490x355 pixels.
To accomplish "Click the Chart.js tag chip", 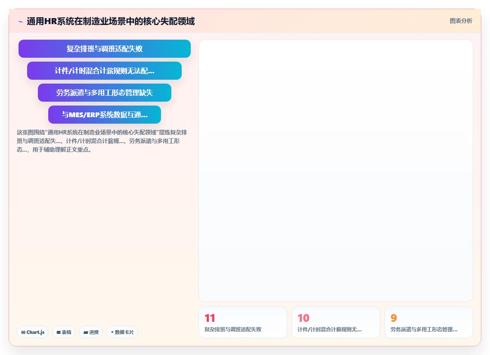I will pyautogui.click(x=33, y=332).
